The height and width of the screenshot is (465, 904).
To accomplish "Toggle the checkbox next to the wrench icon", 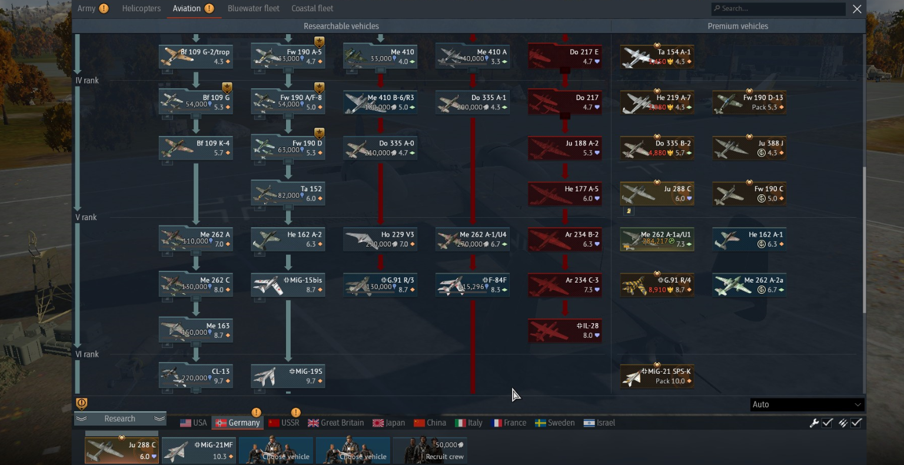I will [x=827, y=423].
